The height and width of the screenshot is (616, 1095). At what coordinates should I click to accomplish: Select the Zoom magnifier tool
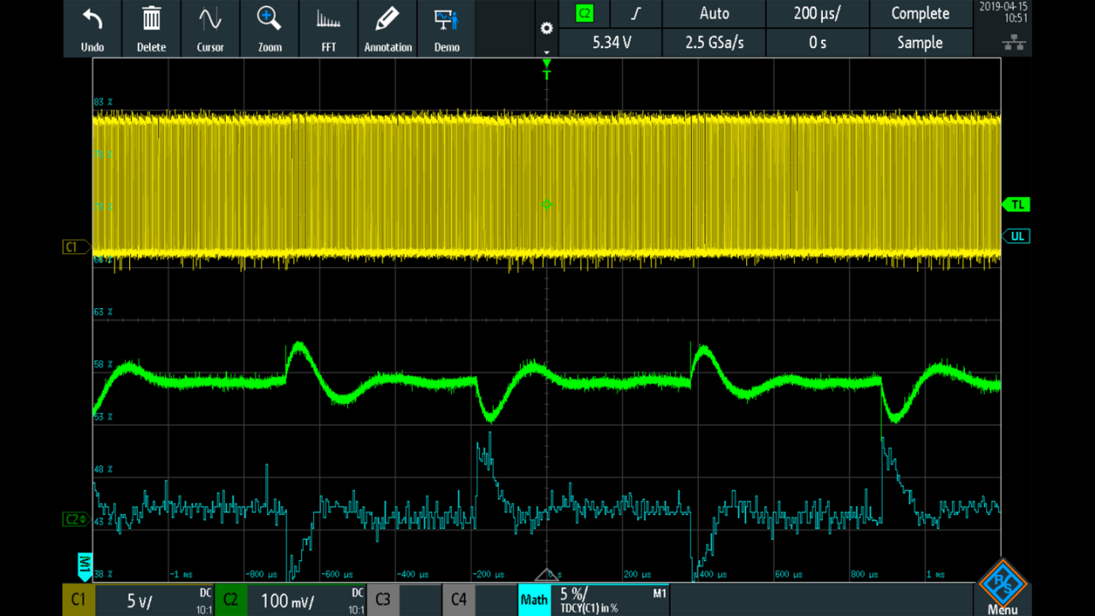269,28
